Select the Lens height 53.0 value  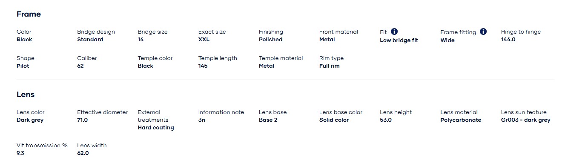tap(386, 120)
